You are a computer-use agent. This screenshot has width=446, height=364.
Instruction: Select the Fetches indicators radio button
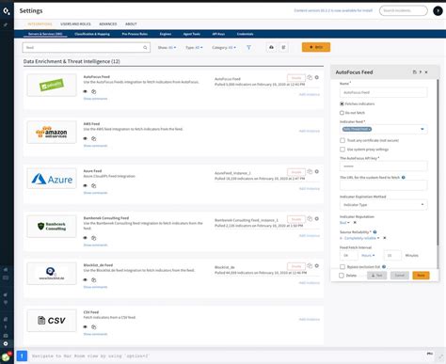pos(342,103)
